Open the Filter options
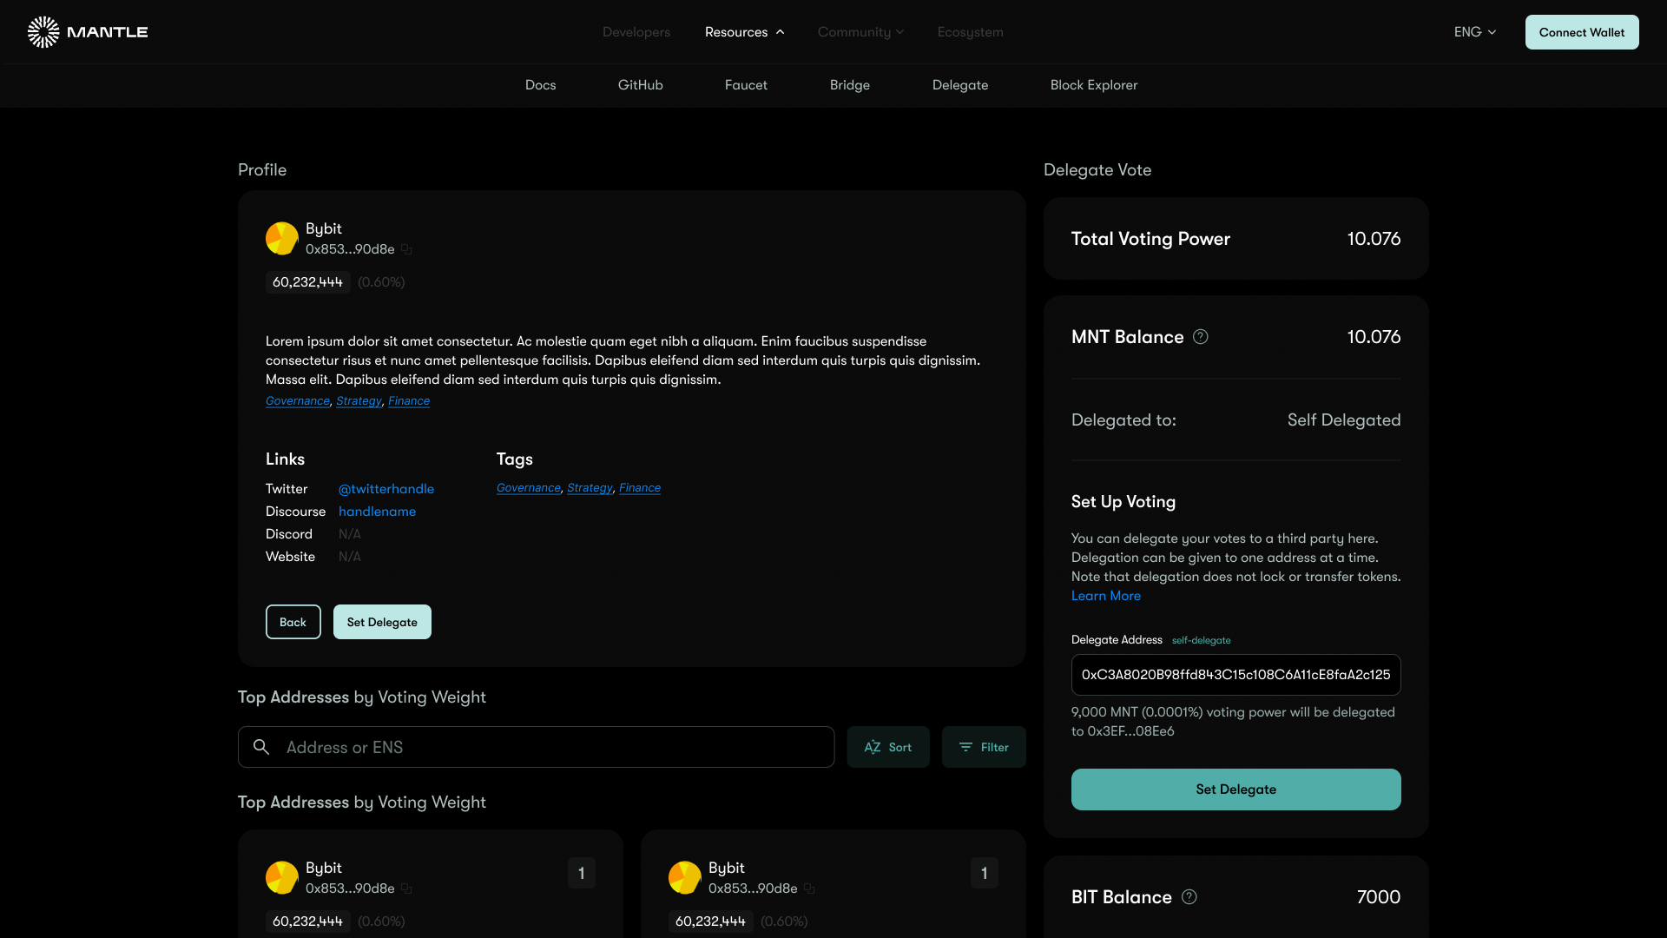Screen dimensions: 1667x938 click(983, 747)
